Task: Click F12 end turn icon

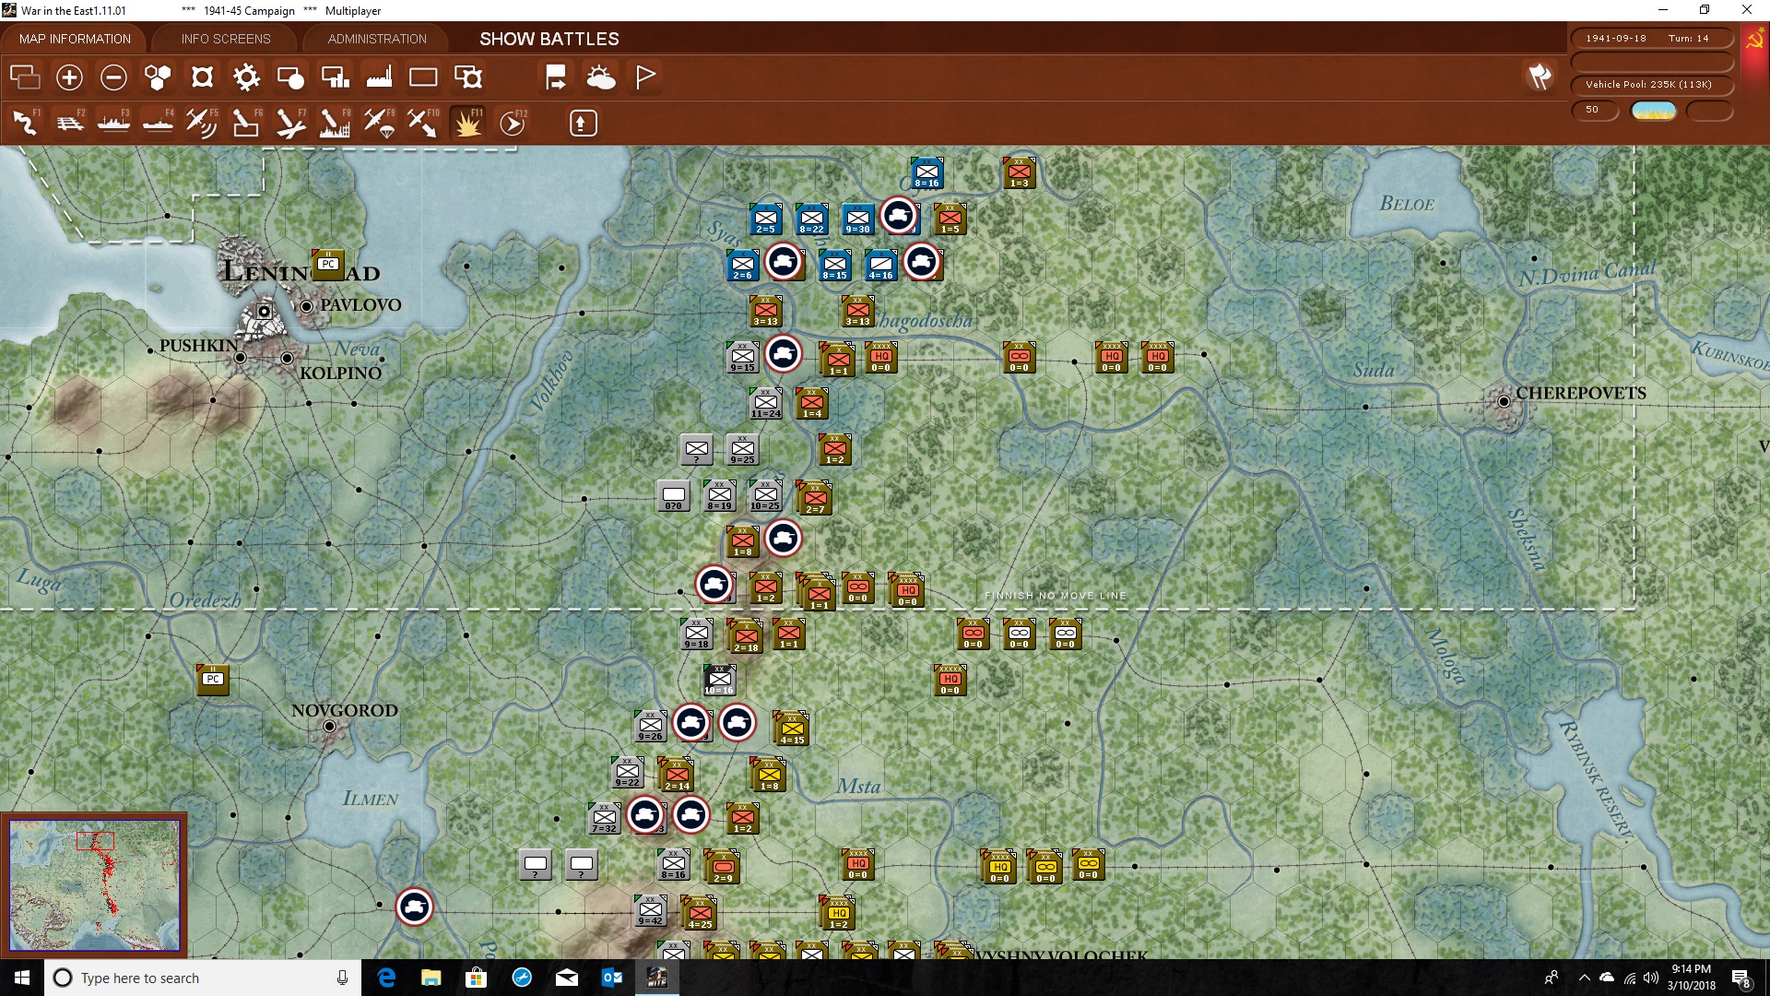Action: [512, 123]
